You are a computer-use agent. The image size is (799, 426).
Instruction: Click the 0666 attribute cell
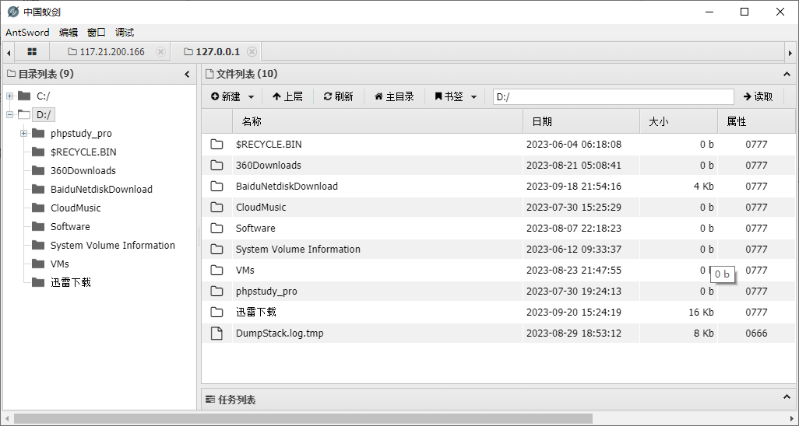756,333
